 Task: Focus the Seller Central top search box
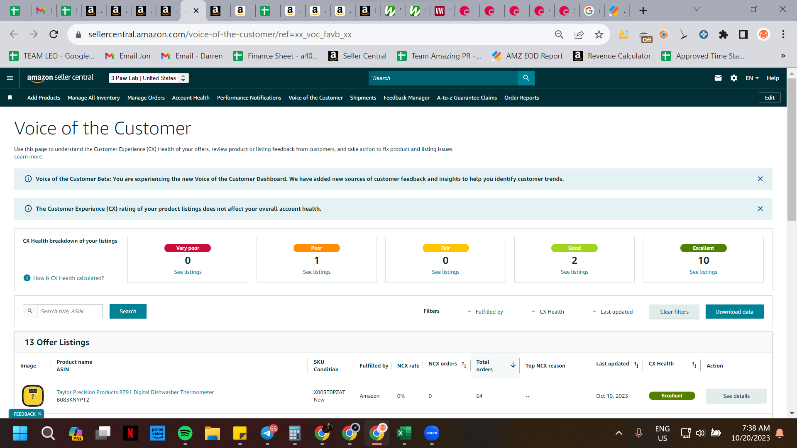point(443,78)
